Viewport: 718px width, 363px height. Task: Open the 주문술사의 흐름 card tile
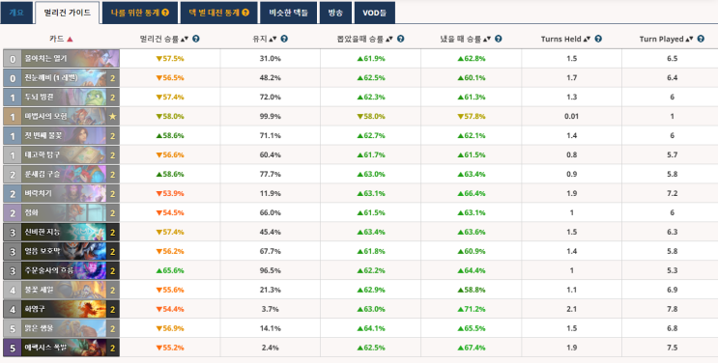[x=61, y=270]
